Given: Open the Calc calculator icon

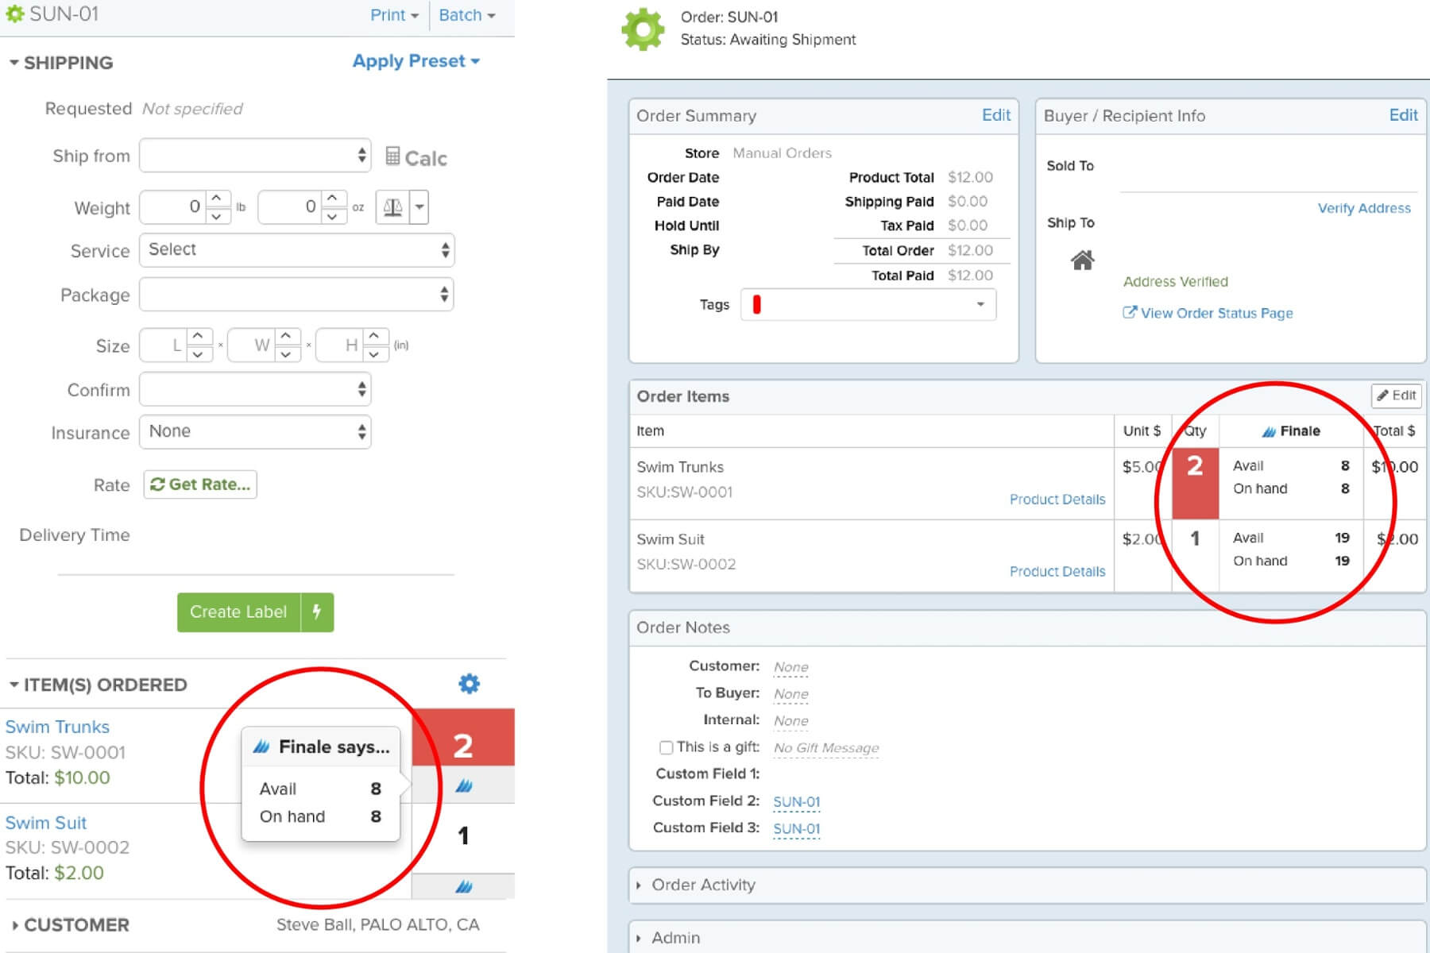Looking at the screenshot, I should coord(415,157).
